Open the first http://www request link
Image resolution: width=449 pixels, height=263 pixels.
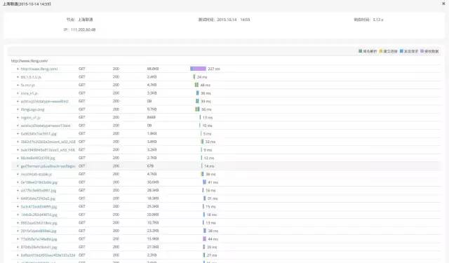(39, 69)
